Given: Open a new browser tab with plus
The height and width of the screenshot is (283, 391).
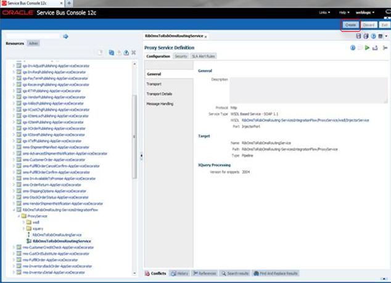Looking at the screenshot, I should tap(69, 3).
